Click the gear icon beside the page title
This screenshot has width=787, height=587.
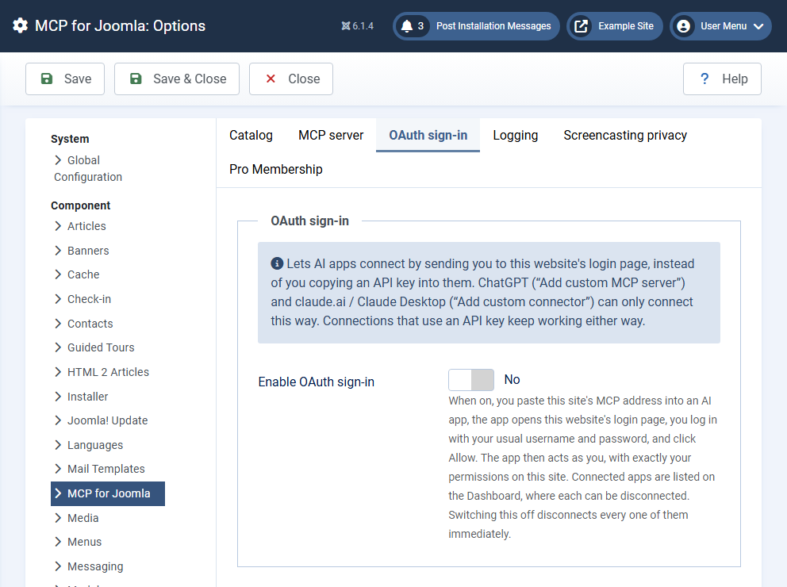click(x=20, y=25)
